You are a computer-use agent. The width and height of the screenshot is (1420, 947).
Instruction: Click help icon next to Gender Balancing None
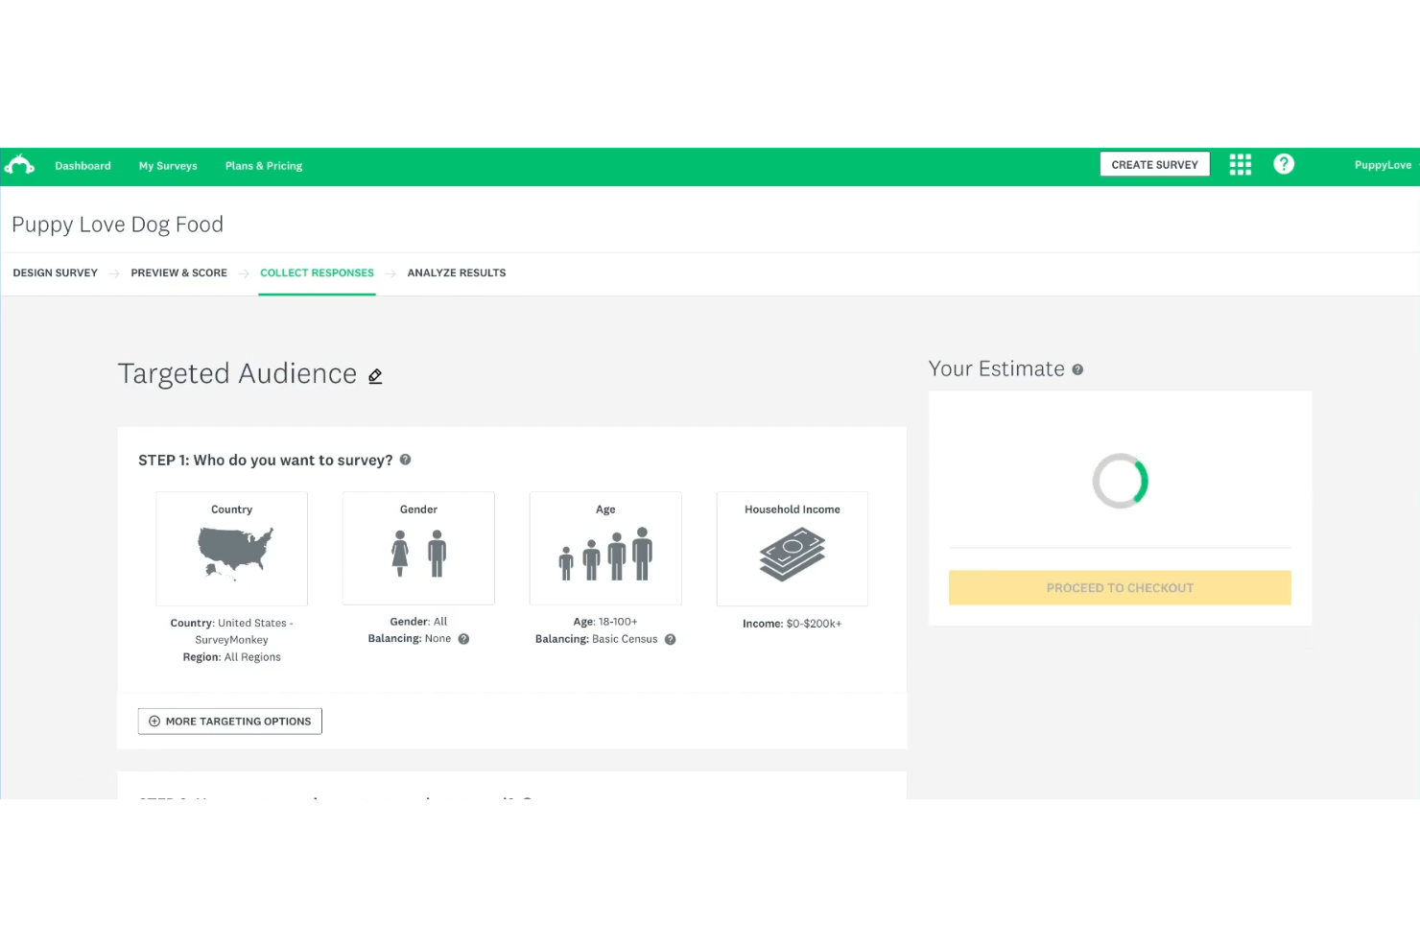pos(463,639)
